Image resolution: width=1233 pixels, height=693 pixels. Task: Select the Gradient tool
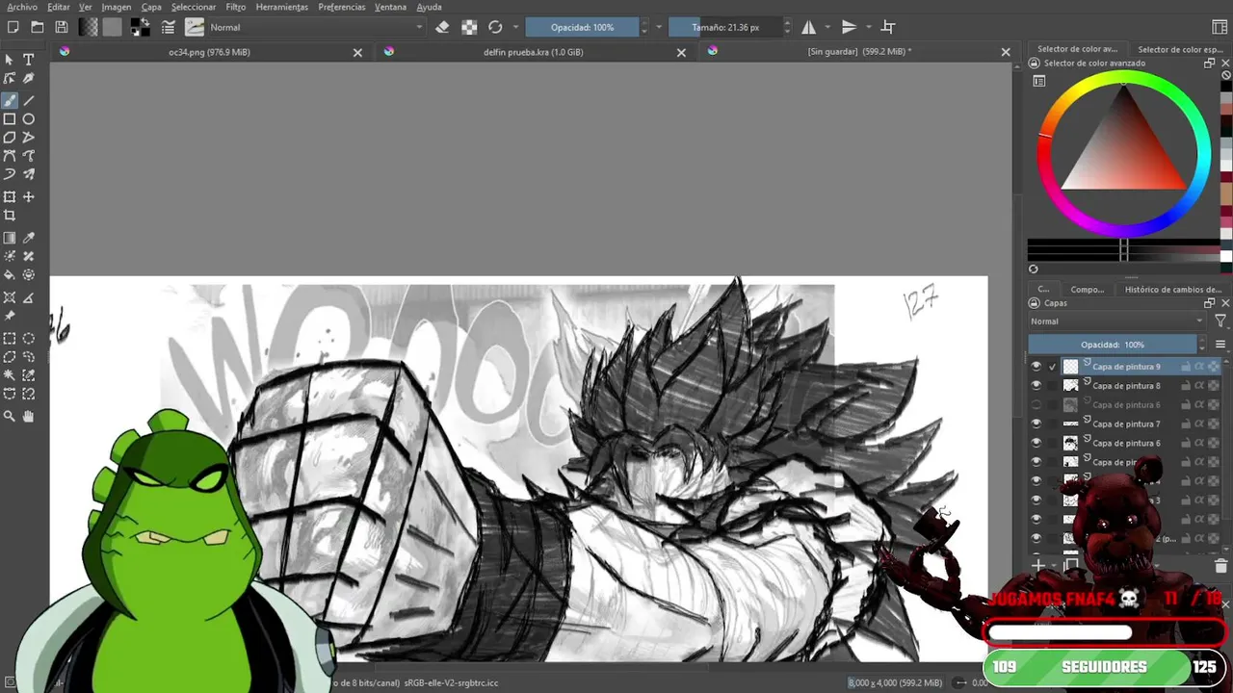[10, 238]
